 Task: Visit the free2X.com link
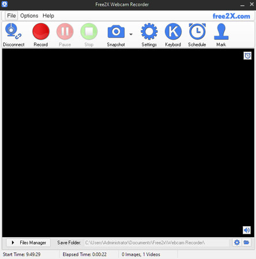point(231,16)
